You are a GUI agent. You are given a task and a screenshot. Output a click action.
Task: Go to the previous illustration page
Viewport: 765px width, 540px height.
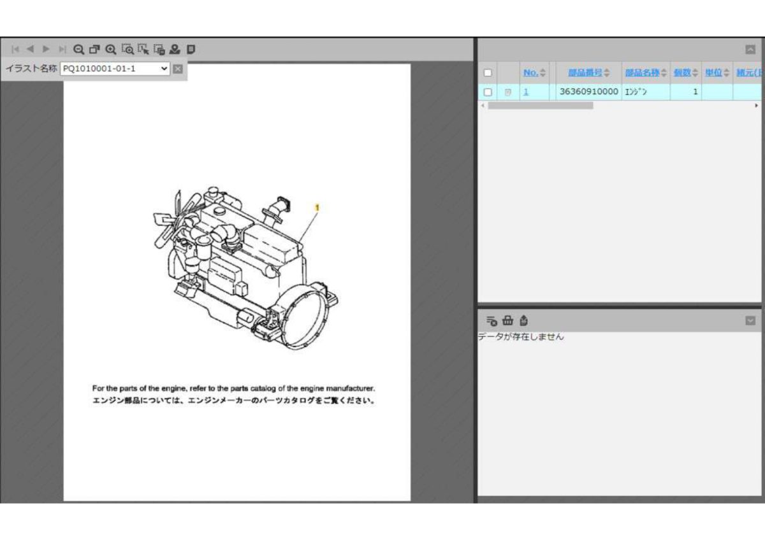click(30, 49)
